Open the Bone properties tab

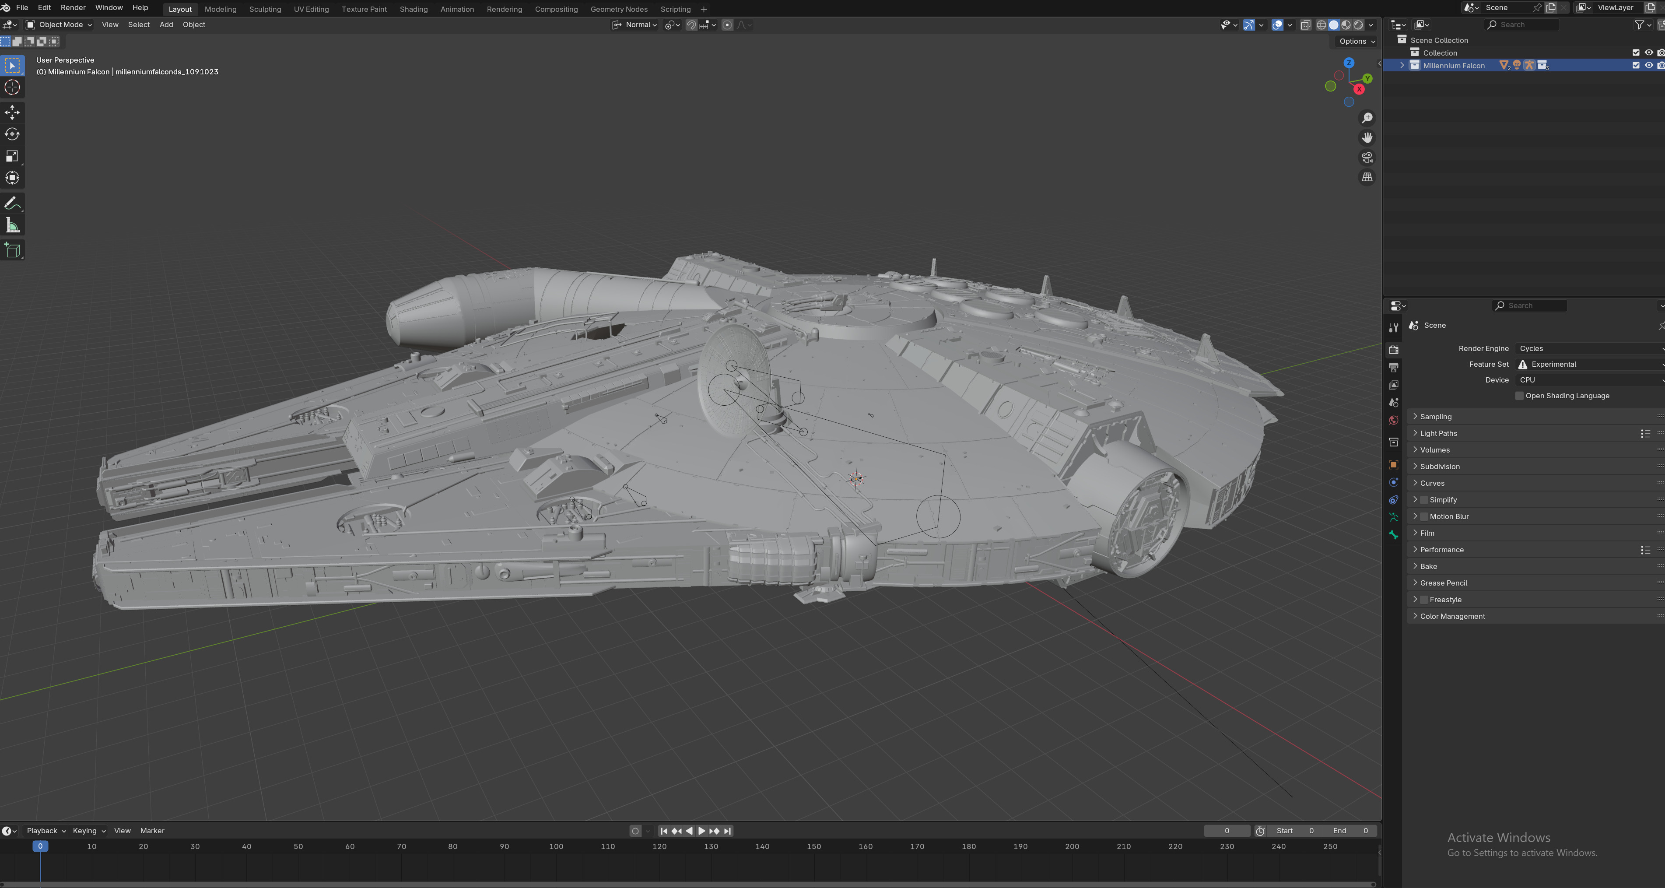click(1394, 535)
